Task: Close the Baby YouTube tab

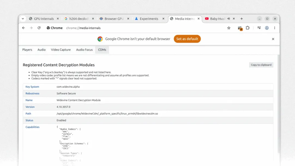Action: tap(234, 19)
